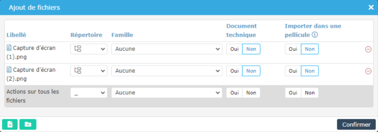The width and height of the screenshot is (378, 132).
Task: Remove Capture d'écran (2).png row
Action: [368, 71]
